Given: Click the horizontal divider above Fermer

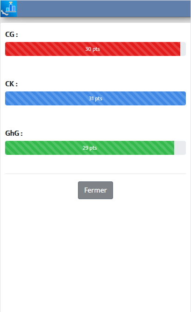Looking at the screenshot, I should coord(95,173).
